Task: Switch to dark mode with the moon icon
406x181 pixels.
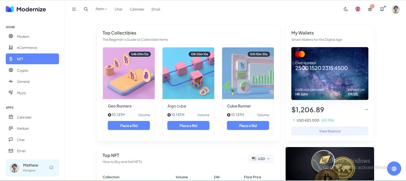Action: coord(346,9)
